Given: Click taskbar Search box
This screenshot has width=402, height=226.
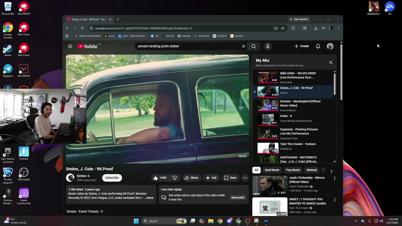Looking at the screenshot, I should 164,221.
